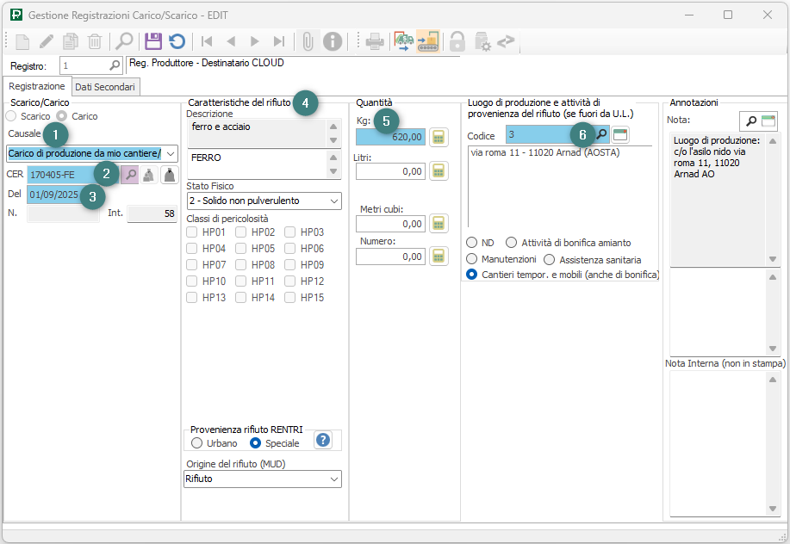Click the printer icon in toolbar
This screenshot has width=790, height=544.
click(375, 41)
